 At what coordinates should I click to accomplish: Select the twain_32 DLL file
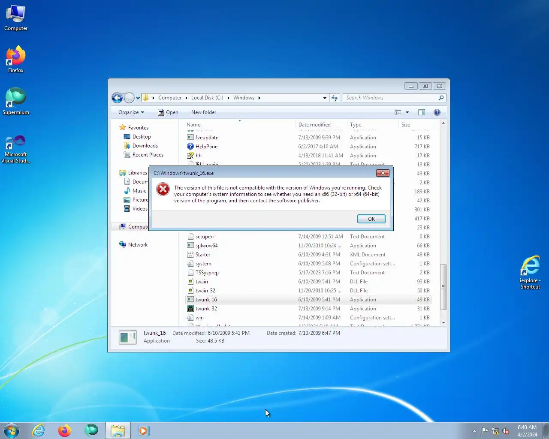coord(308,291)
